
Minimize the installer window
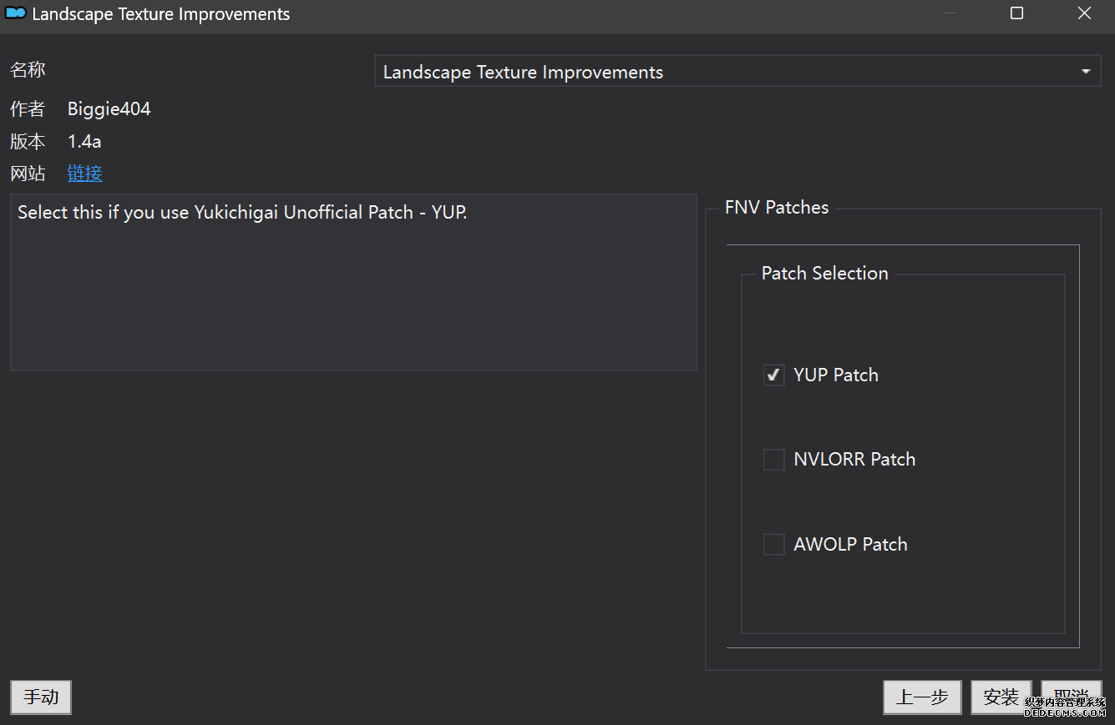(x=949, y=14)
